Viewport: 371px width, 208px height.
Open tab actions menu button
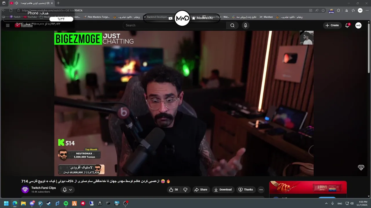[x=4, y=3]
